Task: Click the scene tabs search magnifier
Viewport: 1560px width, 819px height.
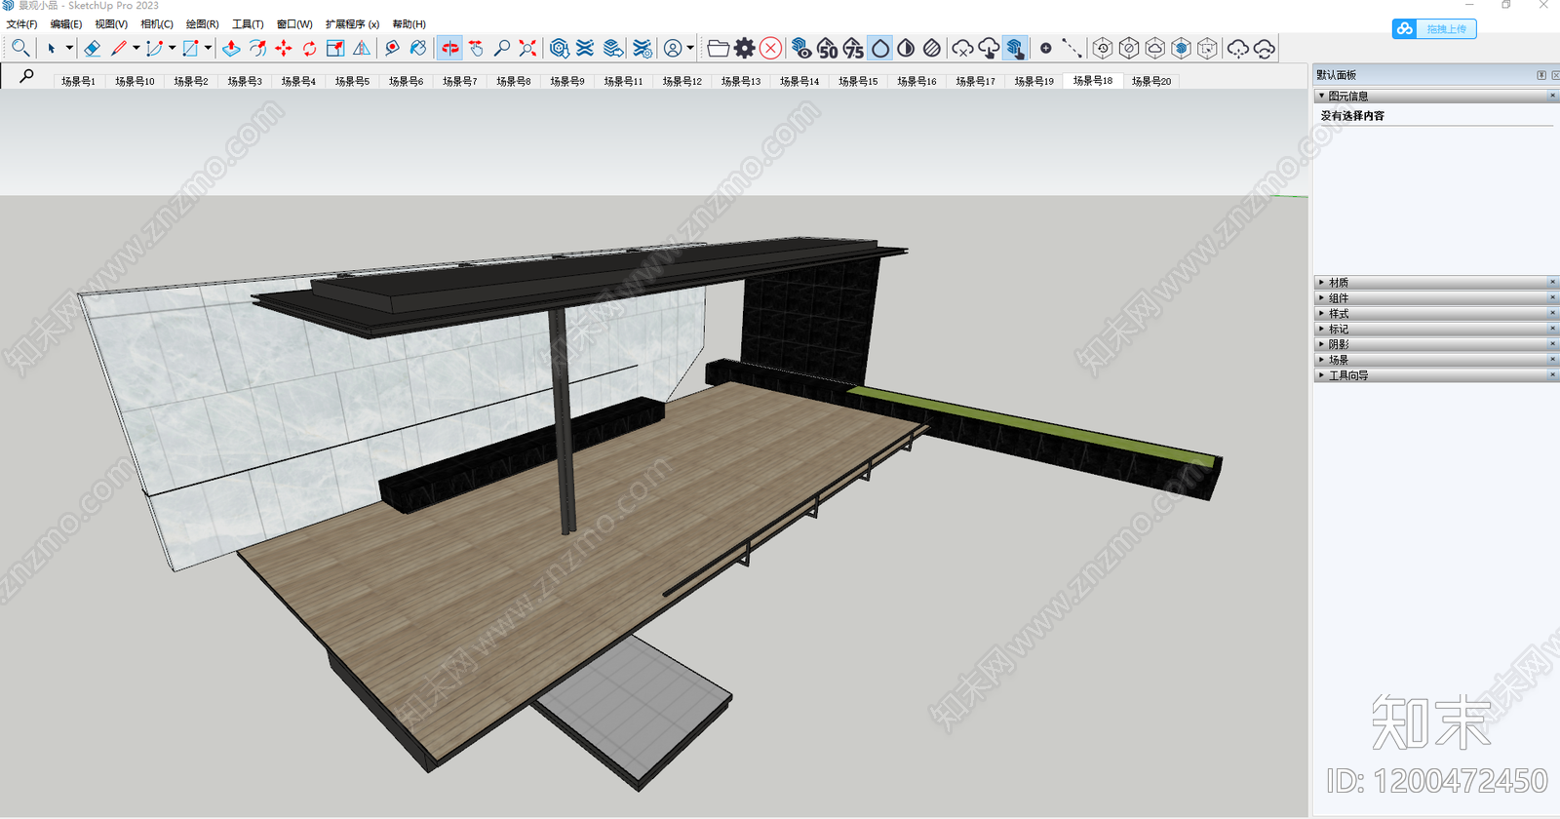Action: (x=26, y=76)
